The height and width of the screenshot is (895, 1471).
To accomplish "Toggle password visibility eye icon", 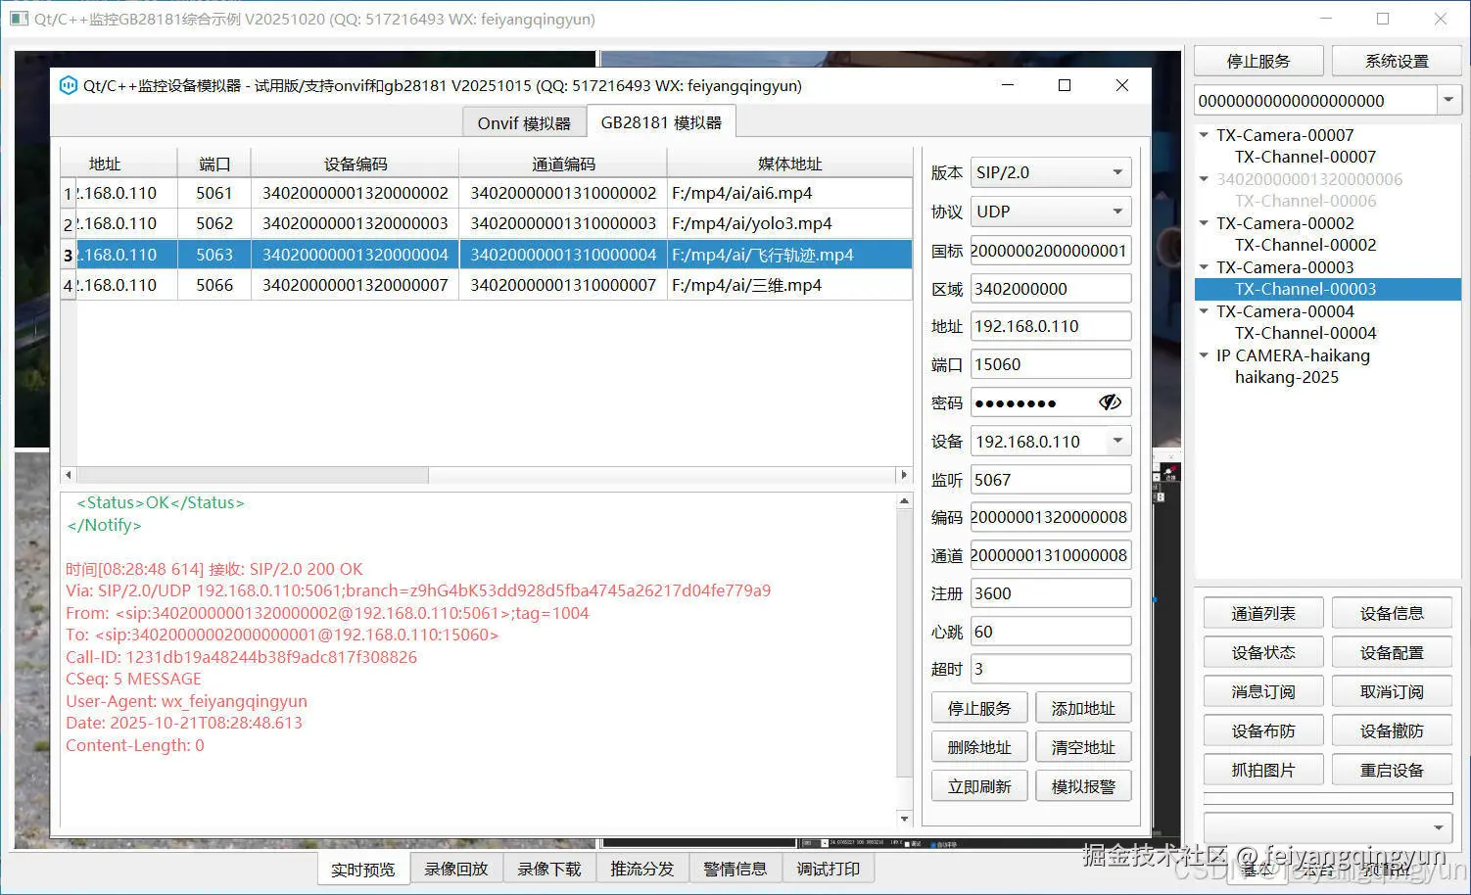I will 1110,402.
